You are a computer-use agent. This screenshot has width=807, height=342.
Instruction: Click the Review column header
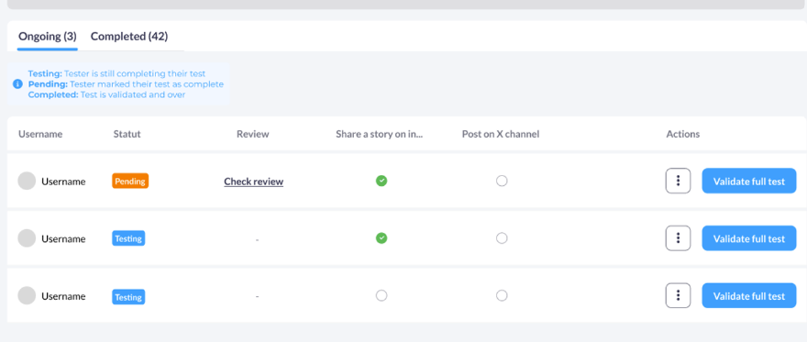point(253,134)
